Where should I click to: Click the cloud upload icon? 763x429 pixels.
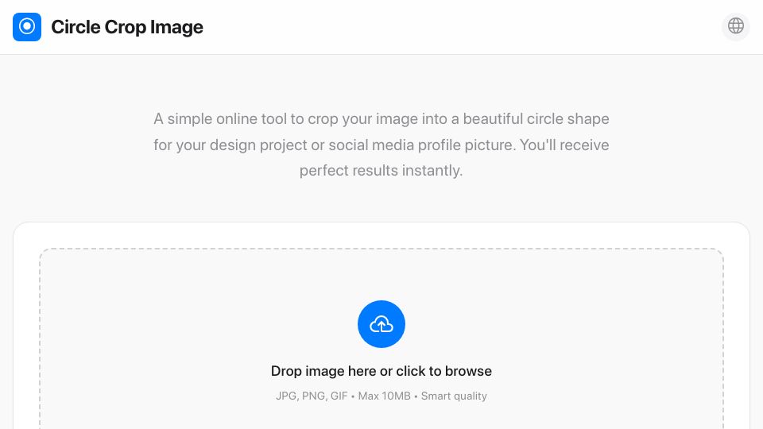coord(381,324)
